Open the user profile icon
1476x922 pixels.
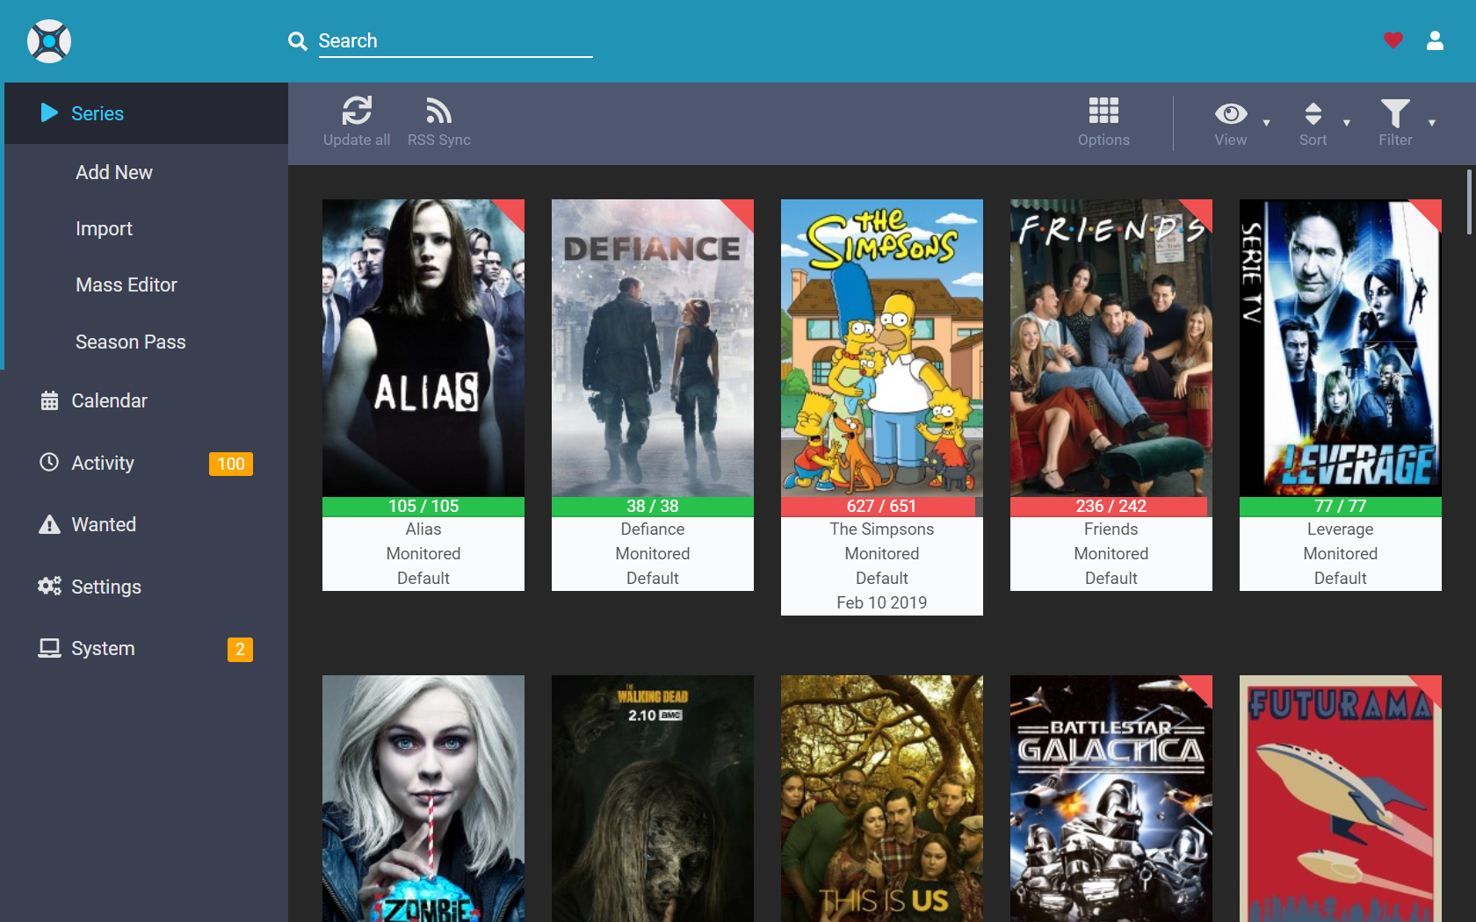point(1435,40)
